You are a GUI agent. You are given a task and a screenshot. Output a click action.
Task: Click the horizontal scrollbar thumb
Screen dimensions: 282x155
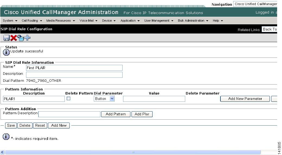[x=133, y=152]
